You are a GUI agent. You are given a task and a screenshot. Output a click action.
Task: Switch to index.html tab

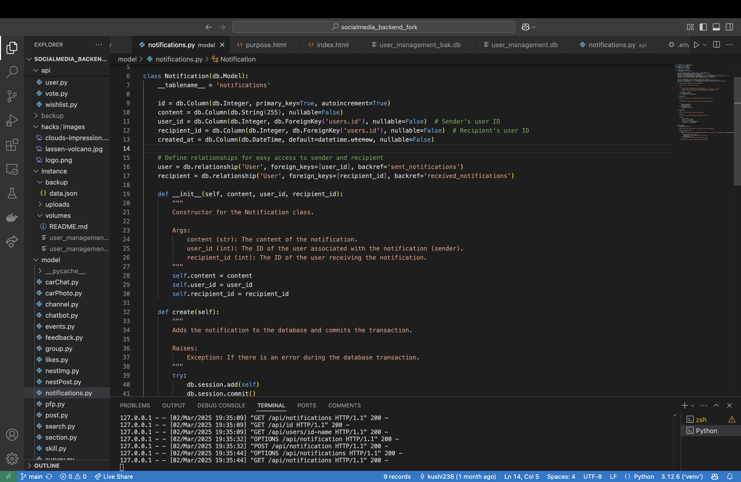pos(332,45)
